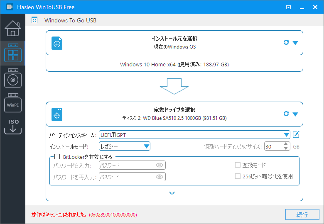324x224 pixels.
Task: Refresh the installation source list
Action: click(286, 42)
